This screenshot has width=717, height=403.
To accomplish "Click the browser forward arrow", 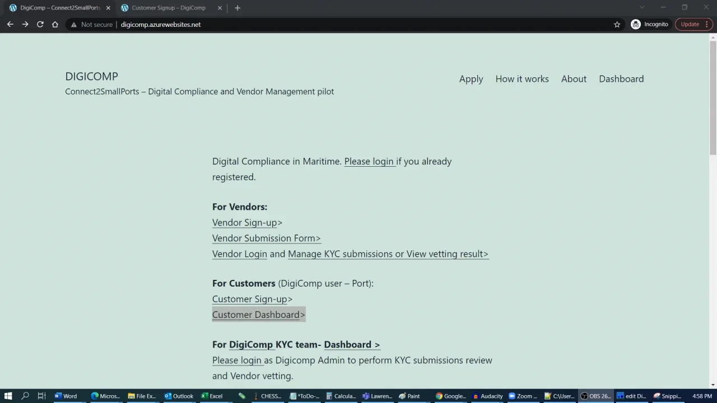I will click(x=25, y=24).
